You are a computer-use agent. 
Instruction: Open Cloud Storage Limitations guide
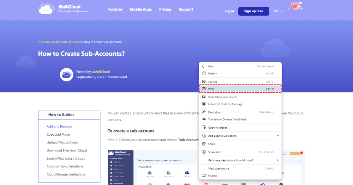(x=66, y=174)
